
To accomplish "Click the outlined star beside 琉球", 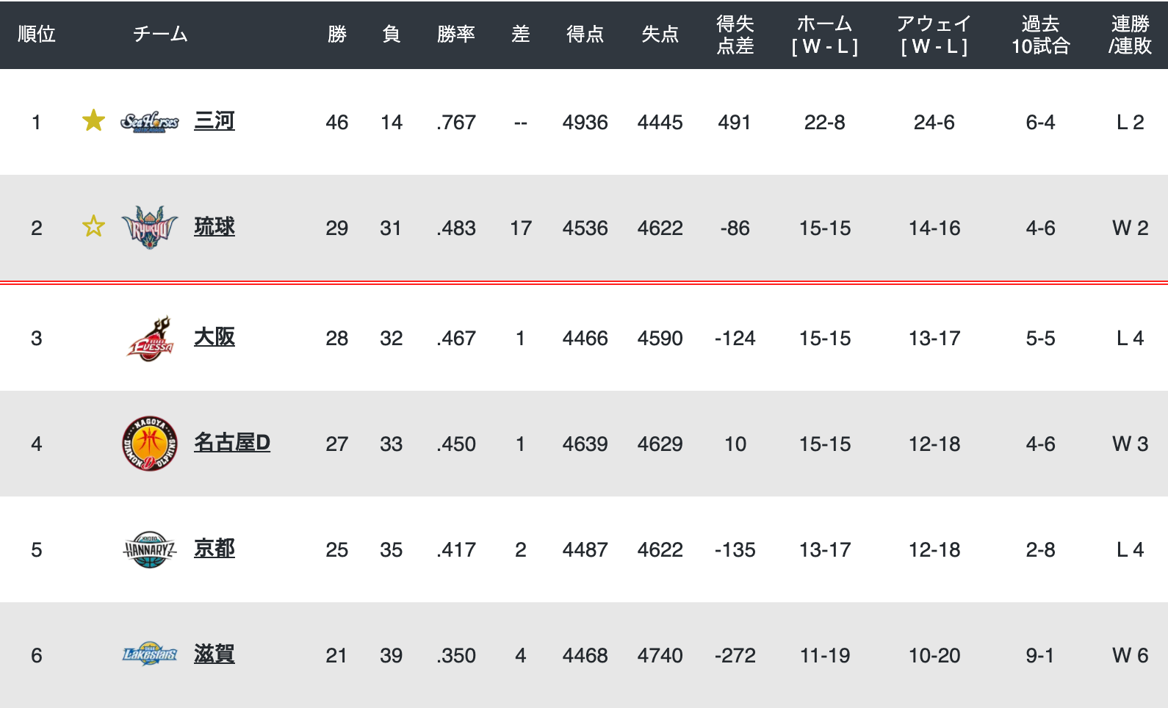I will pyautogui.click(x=93, y=226).
